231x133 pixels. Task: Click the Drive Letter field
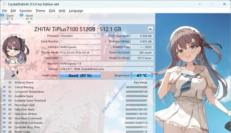coord(80,58)
